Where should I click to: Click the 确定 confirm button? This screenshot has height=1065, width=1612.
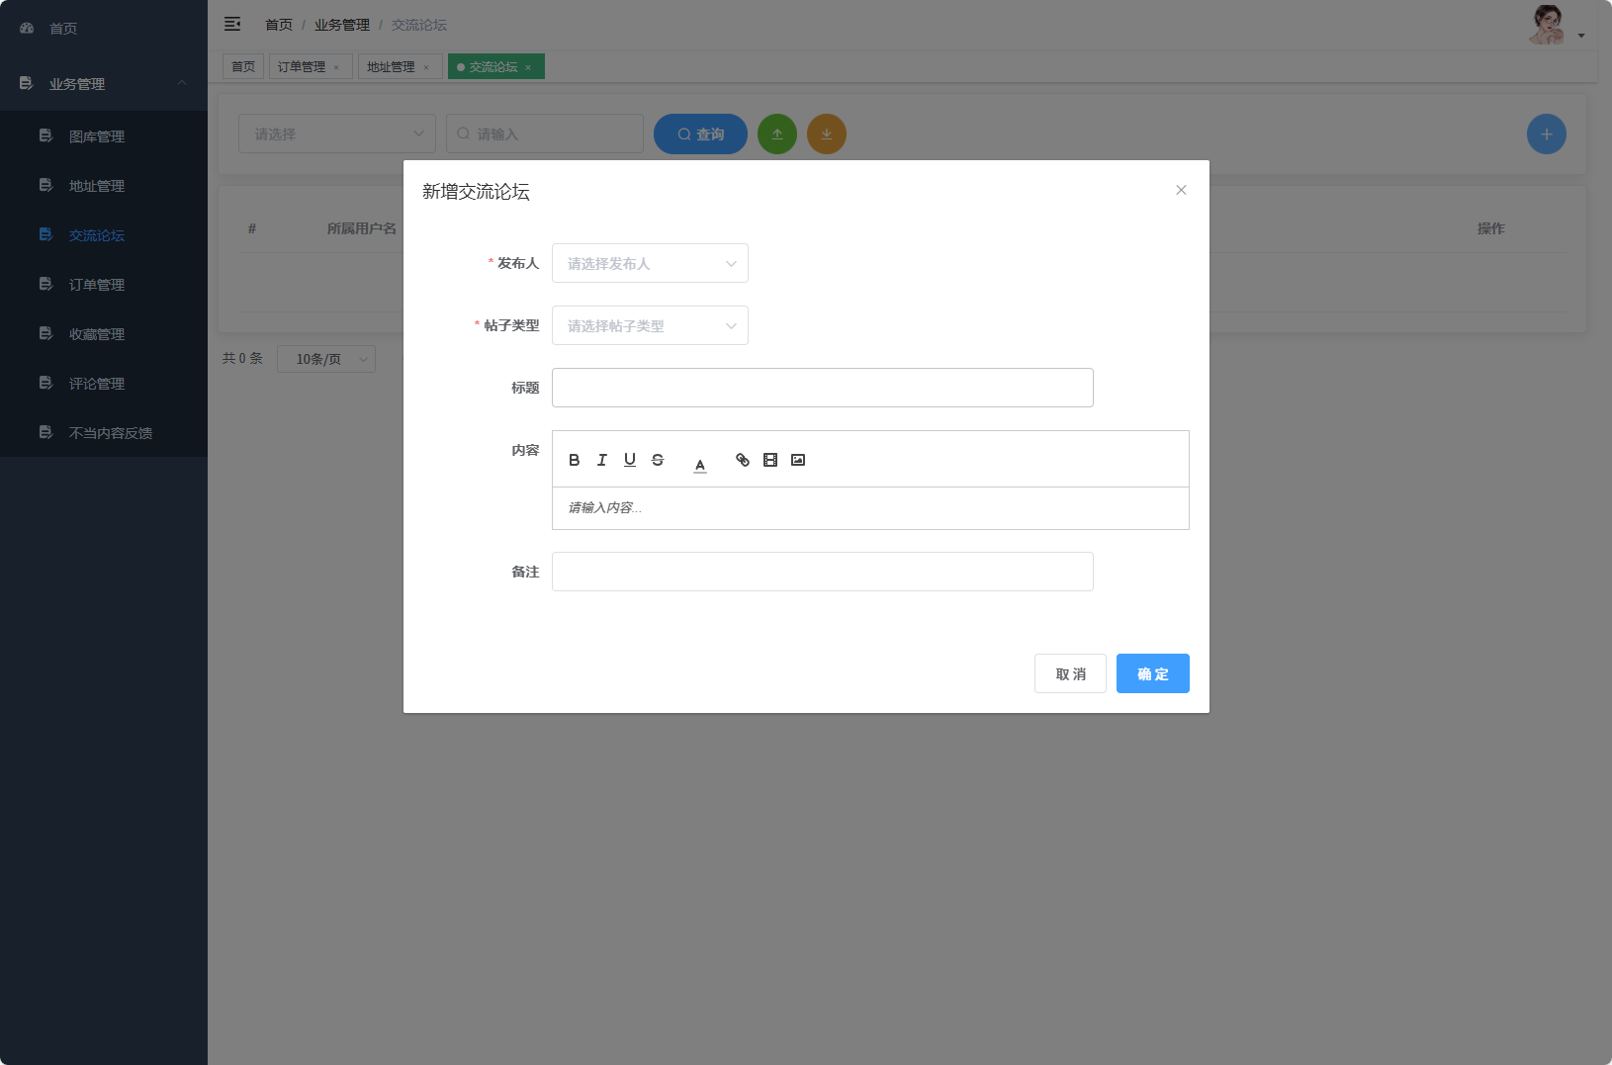pyautogui.click(x=1152, y=673)
